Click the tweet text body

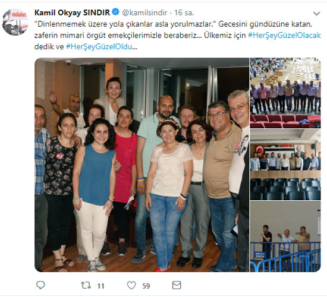pyautogui.click(x=178, y=35)
